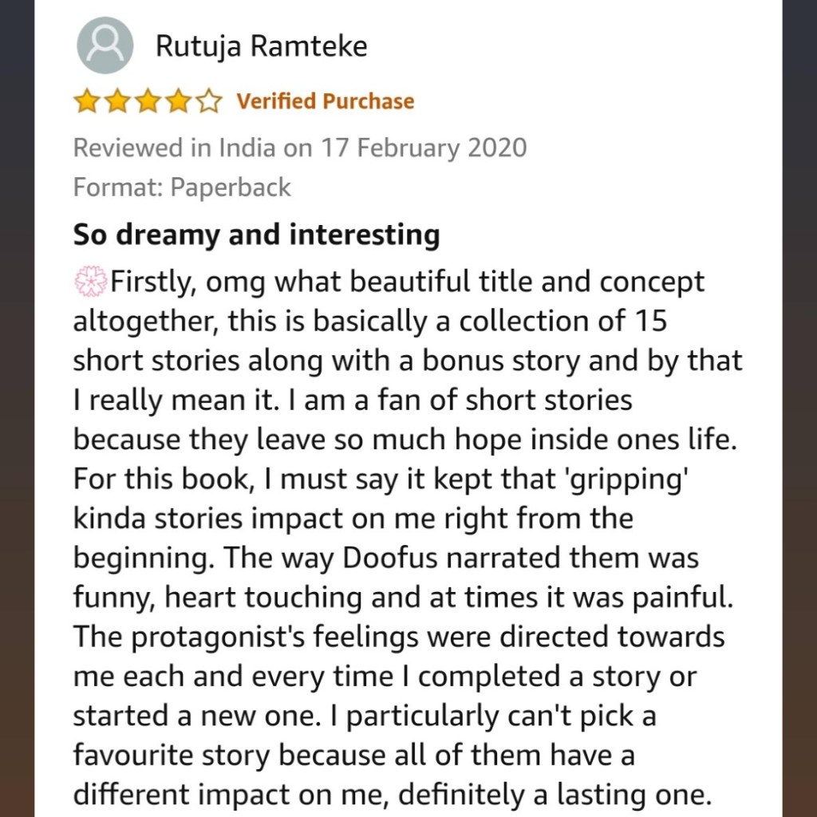Image resolution: width=817 pixels, height=817 pixels.
Task: Click the fourth gold rating star
Action: pyautogui.click(x=178, y=102)
